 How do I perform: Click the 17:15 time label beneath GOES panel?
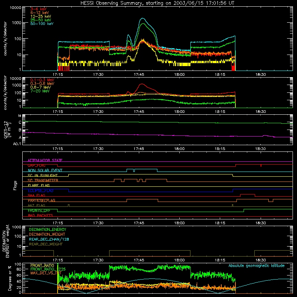click(x=58, y=149)
